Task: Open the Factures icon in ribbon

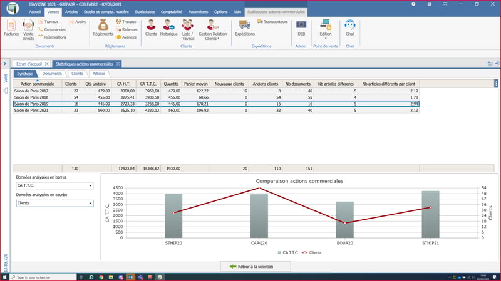Action: click(x=11, y=27)
